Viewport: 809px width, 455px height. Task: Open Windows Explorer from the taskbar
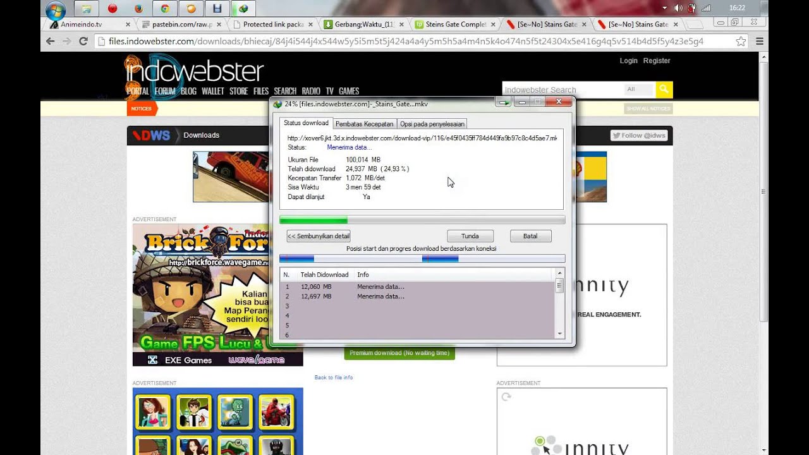tap(86, 9)
